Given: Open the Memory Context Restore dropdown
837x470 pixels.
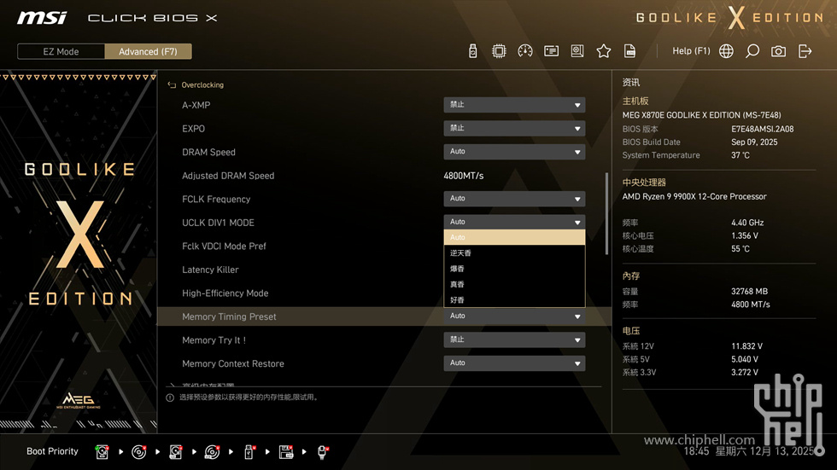Looking at the screenshot, I should tap(514, 363).
